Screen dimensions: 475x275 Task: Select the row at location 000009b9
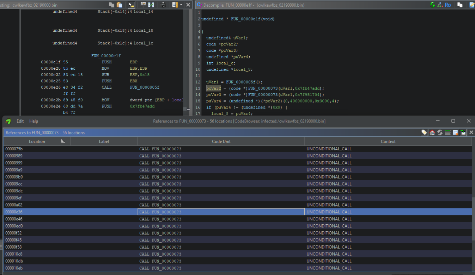click(x=238, y=177)
